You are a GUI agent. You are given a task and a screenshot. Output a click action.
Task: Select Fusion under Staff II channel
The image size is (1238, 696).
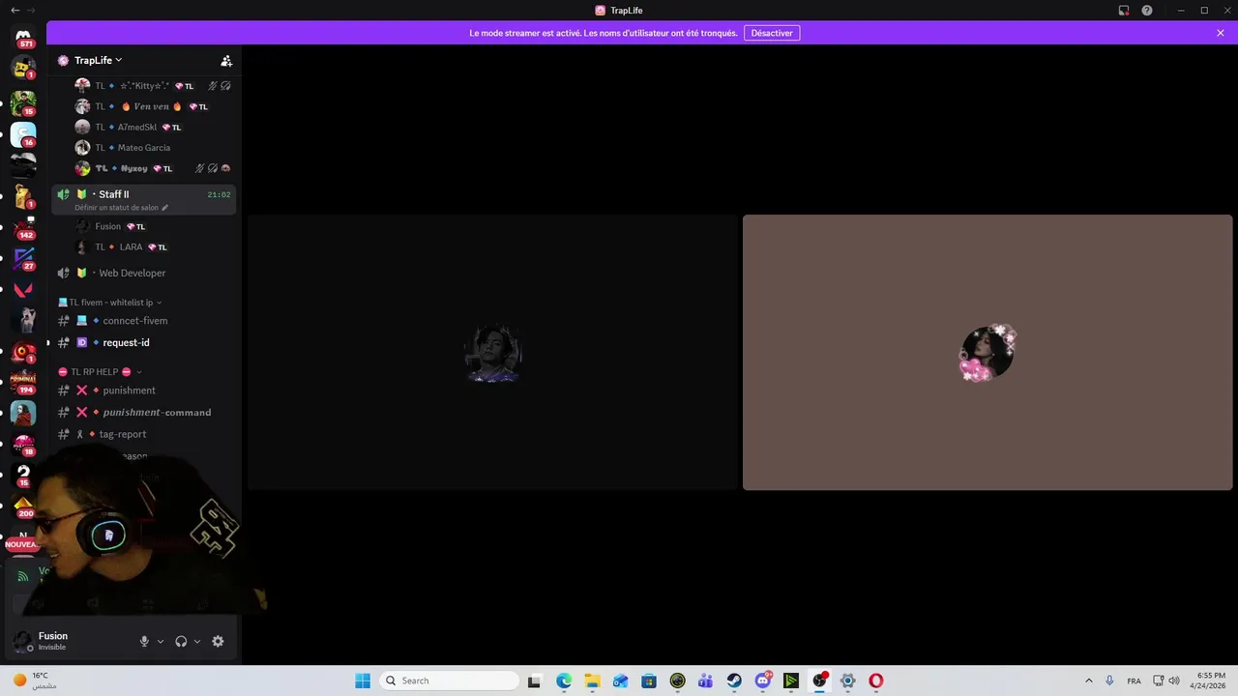coord(154,226)
